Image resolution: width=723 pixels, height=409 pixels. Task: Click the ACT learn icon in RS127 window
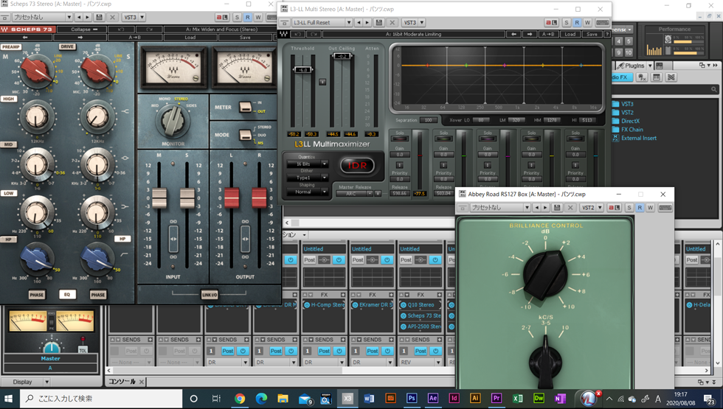614,208
